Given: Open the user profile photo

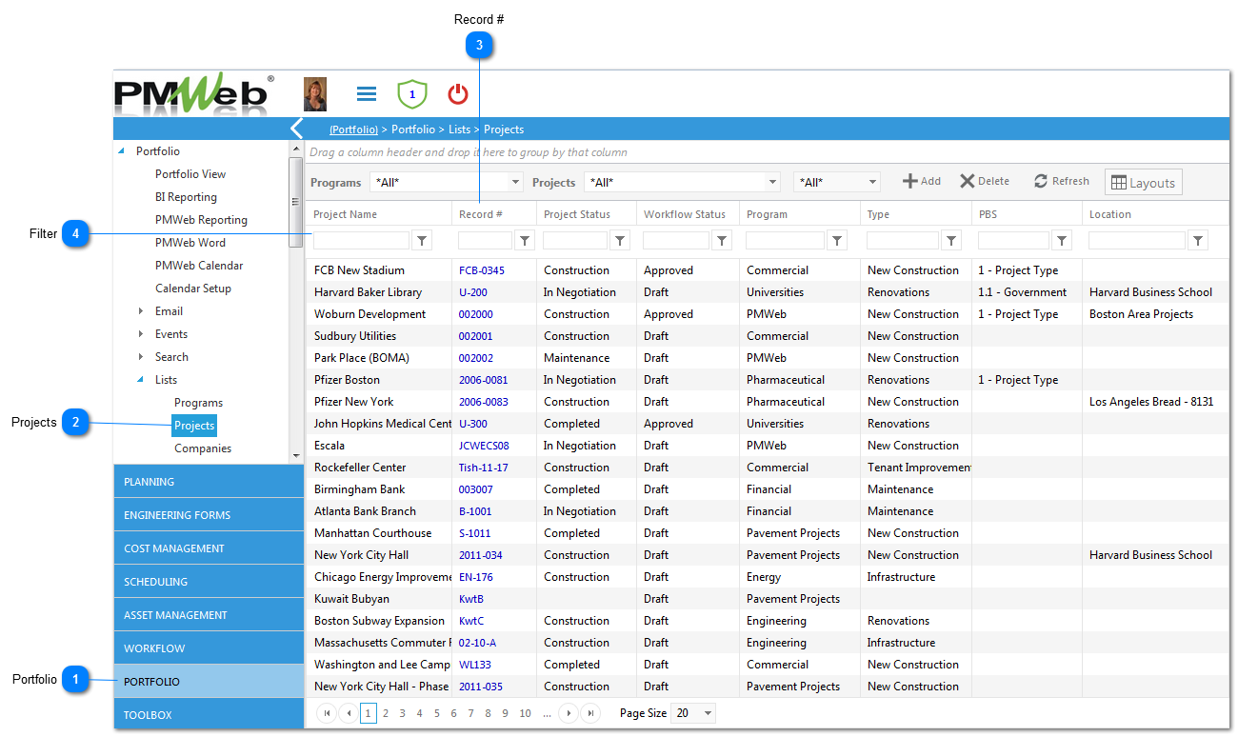Looking at the screenshot, I should pyautogui.click(x=315, y=94).
